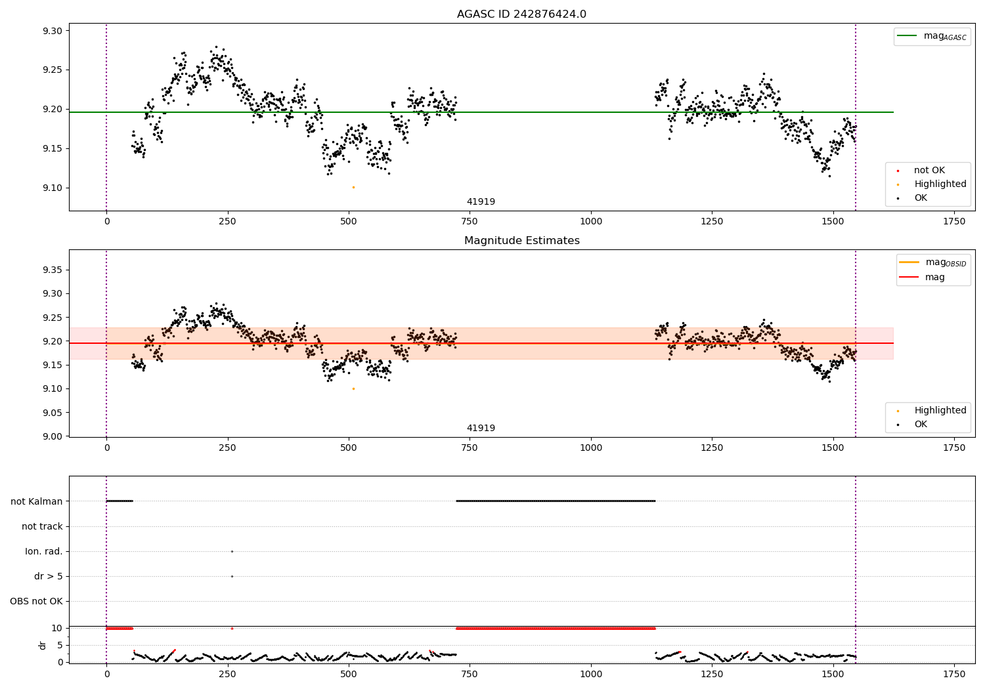This screenshot has width=985, height=689.
Task: Click the '250' x-tick of bottom plot
Action: (x=228, y=674)
